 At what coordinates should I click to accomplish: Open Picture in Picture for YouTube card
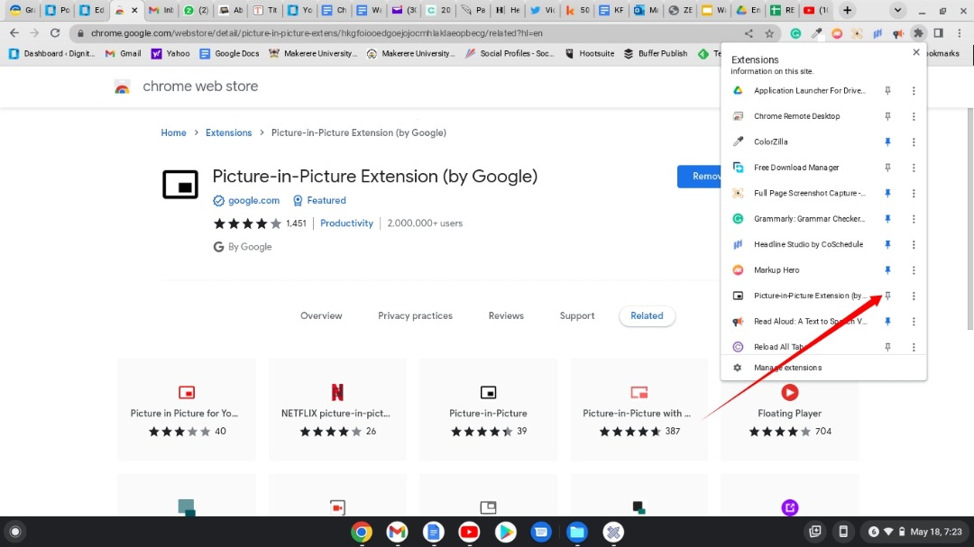(187, 409)
